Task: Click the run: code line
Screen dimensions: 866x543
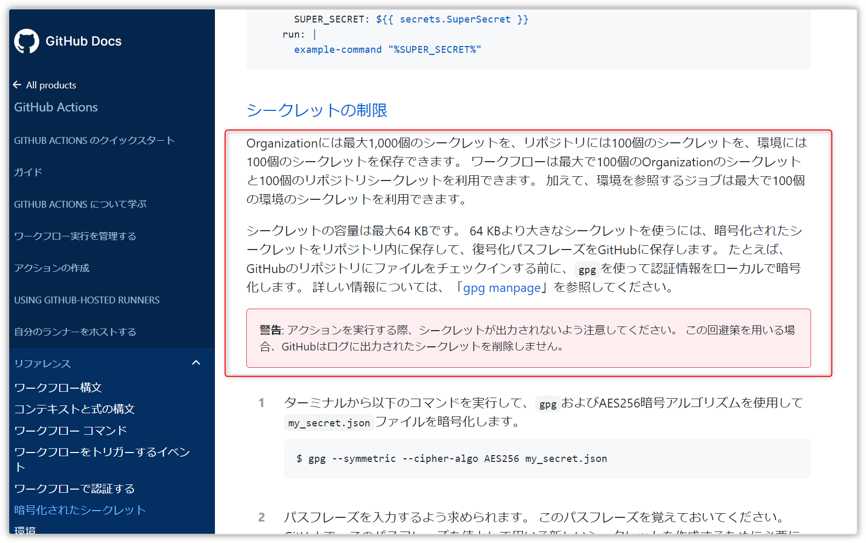Action: (x=299, y=35)
